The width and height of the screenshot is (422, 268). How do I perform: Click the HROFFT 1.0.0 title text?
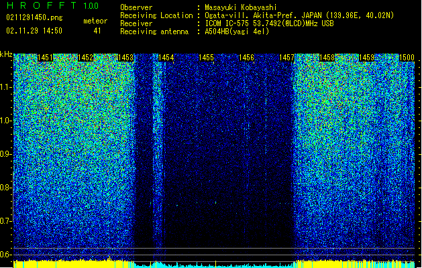(52, 5)
